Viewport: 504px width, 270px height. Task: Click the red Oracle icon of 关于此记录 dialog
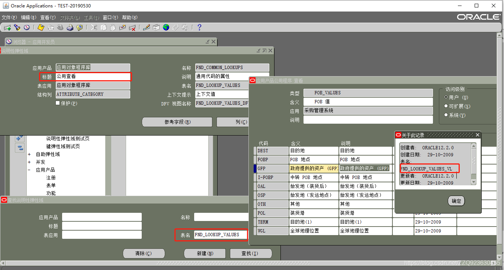pyautogui.click(x=398, y=135)
